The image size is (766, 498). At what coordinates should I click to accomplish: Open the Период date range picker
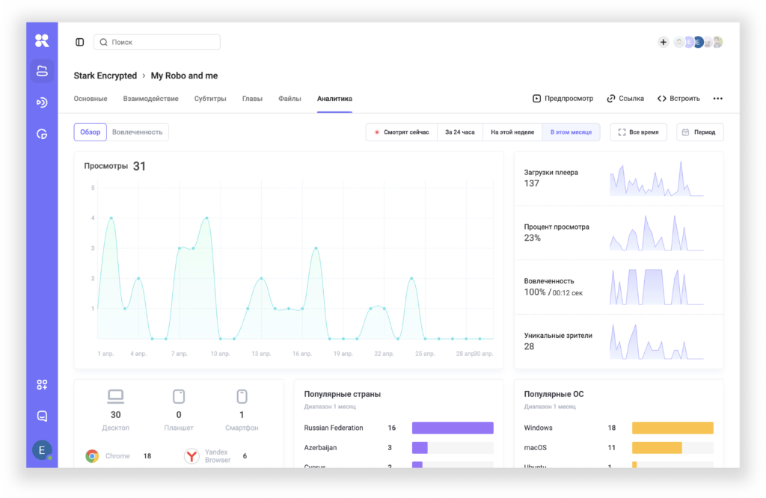point(699,132)
